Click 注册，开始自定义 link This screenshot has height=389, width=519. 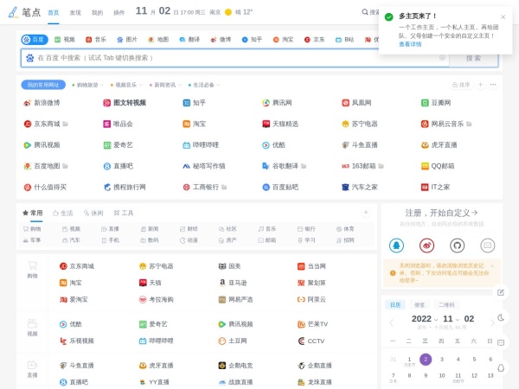tap(441, 213)
